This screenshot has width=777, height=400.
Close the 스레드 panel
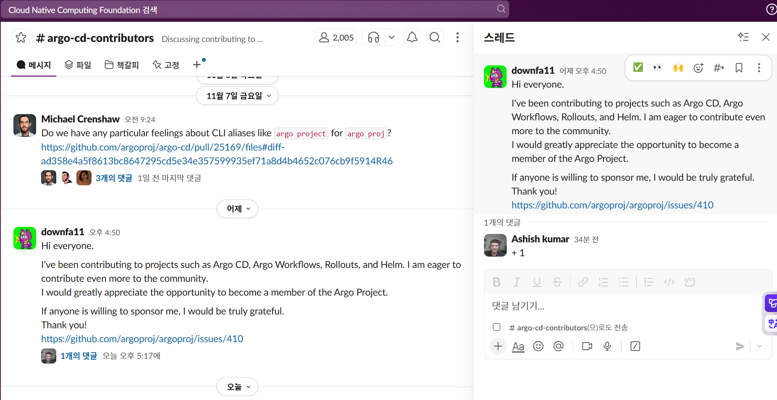(x=766, y=37)
